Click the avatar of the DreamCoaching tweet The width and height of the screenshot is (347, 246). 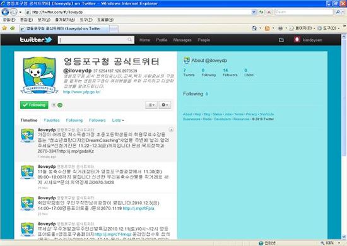27,135
